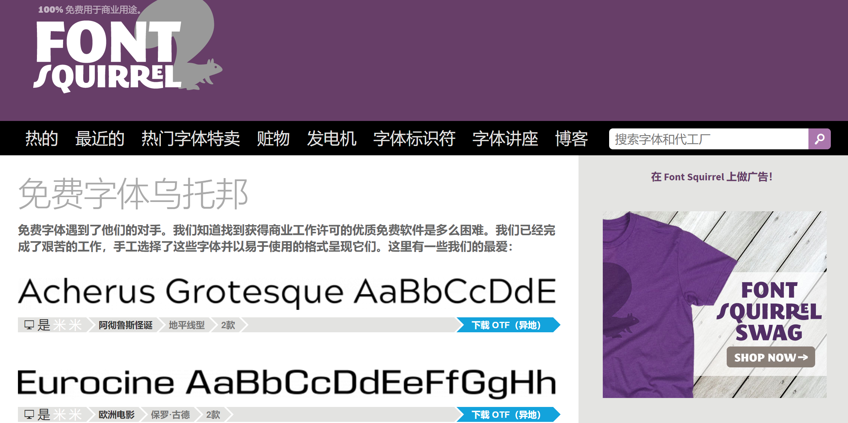Open the 发电机 navigation item

point(331,139)
